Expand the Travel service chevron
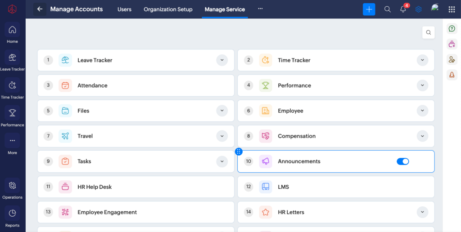 [222, 136]
